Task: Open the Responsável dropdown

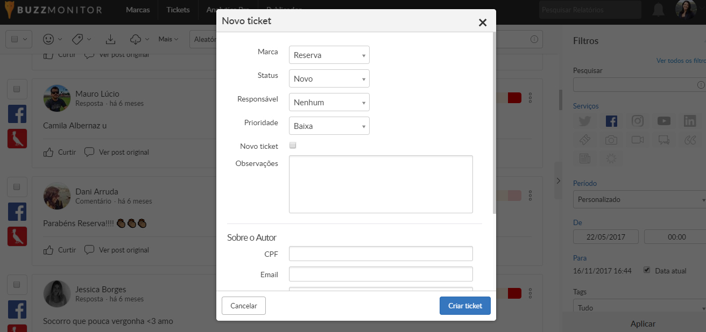Action: tap(329, 102)
